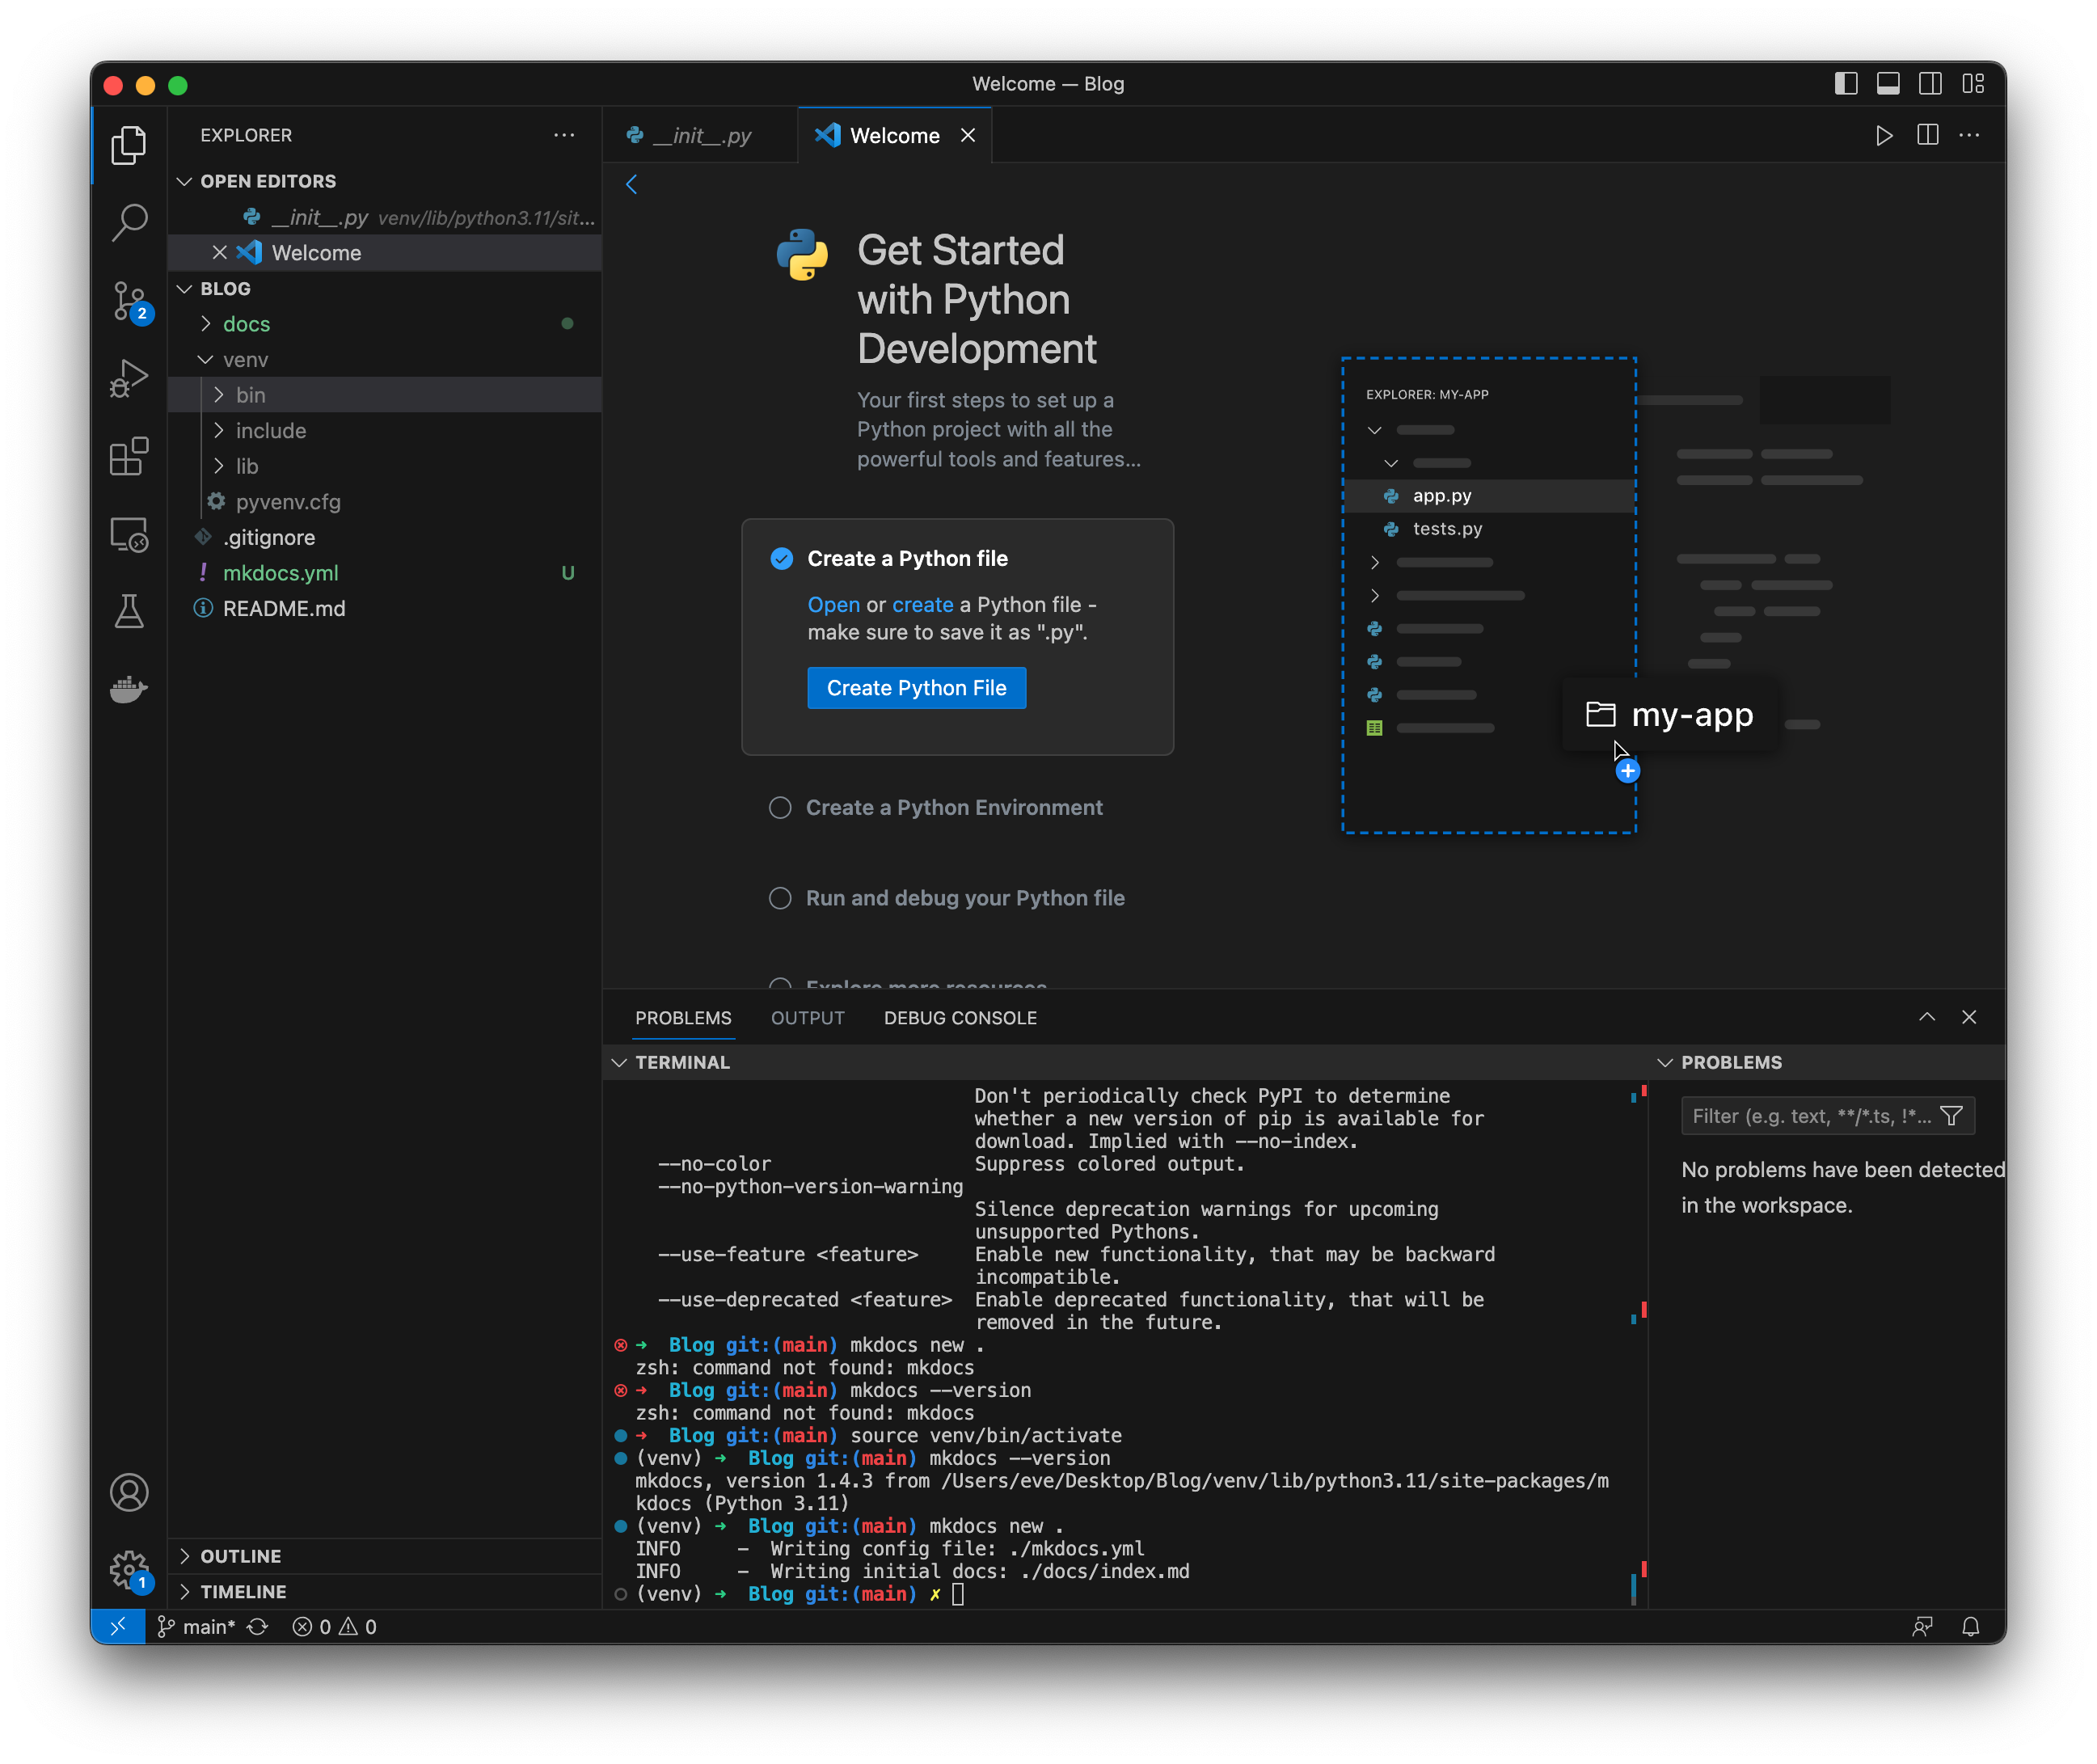Expand the include folder

[385, 431]
